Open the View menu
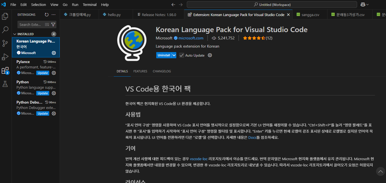This screenshot has height=183, width=386. (x=54, y=5)
